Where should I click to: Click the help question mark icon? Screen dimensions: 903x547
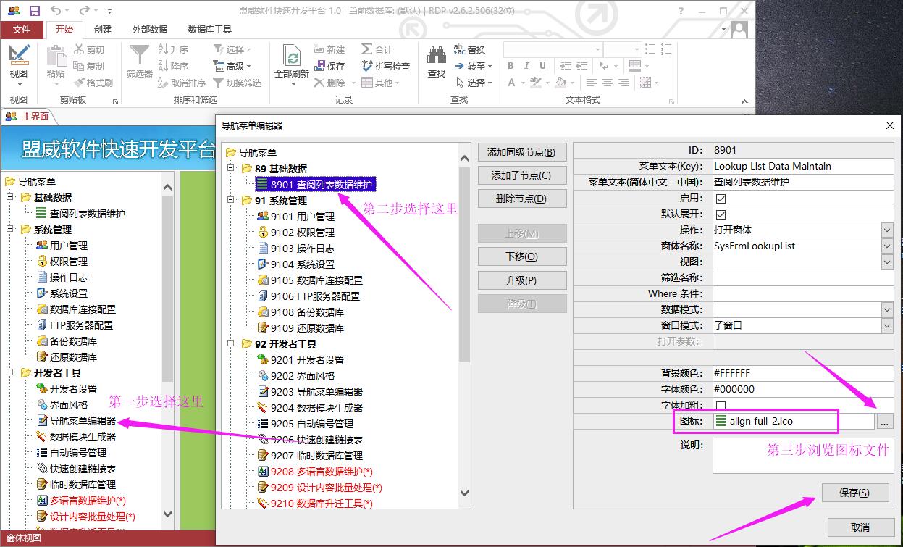coord(681,11)
